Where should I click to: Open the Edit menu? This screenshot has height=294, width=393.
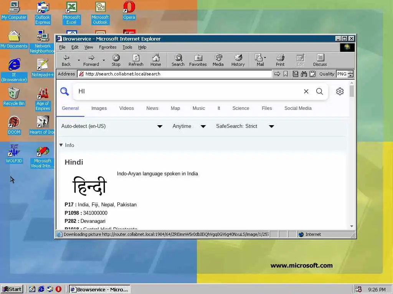[x=75, y=47]
